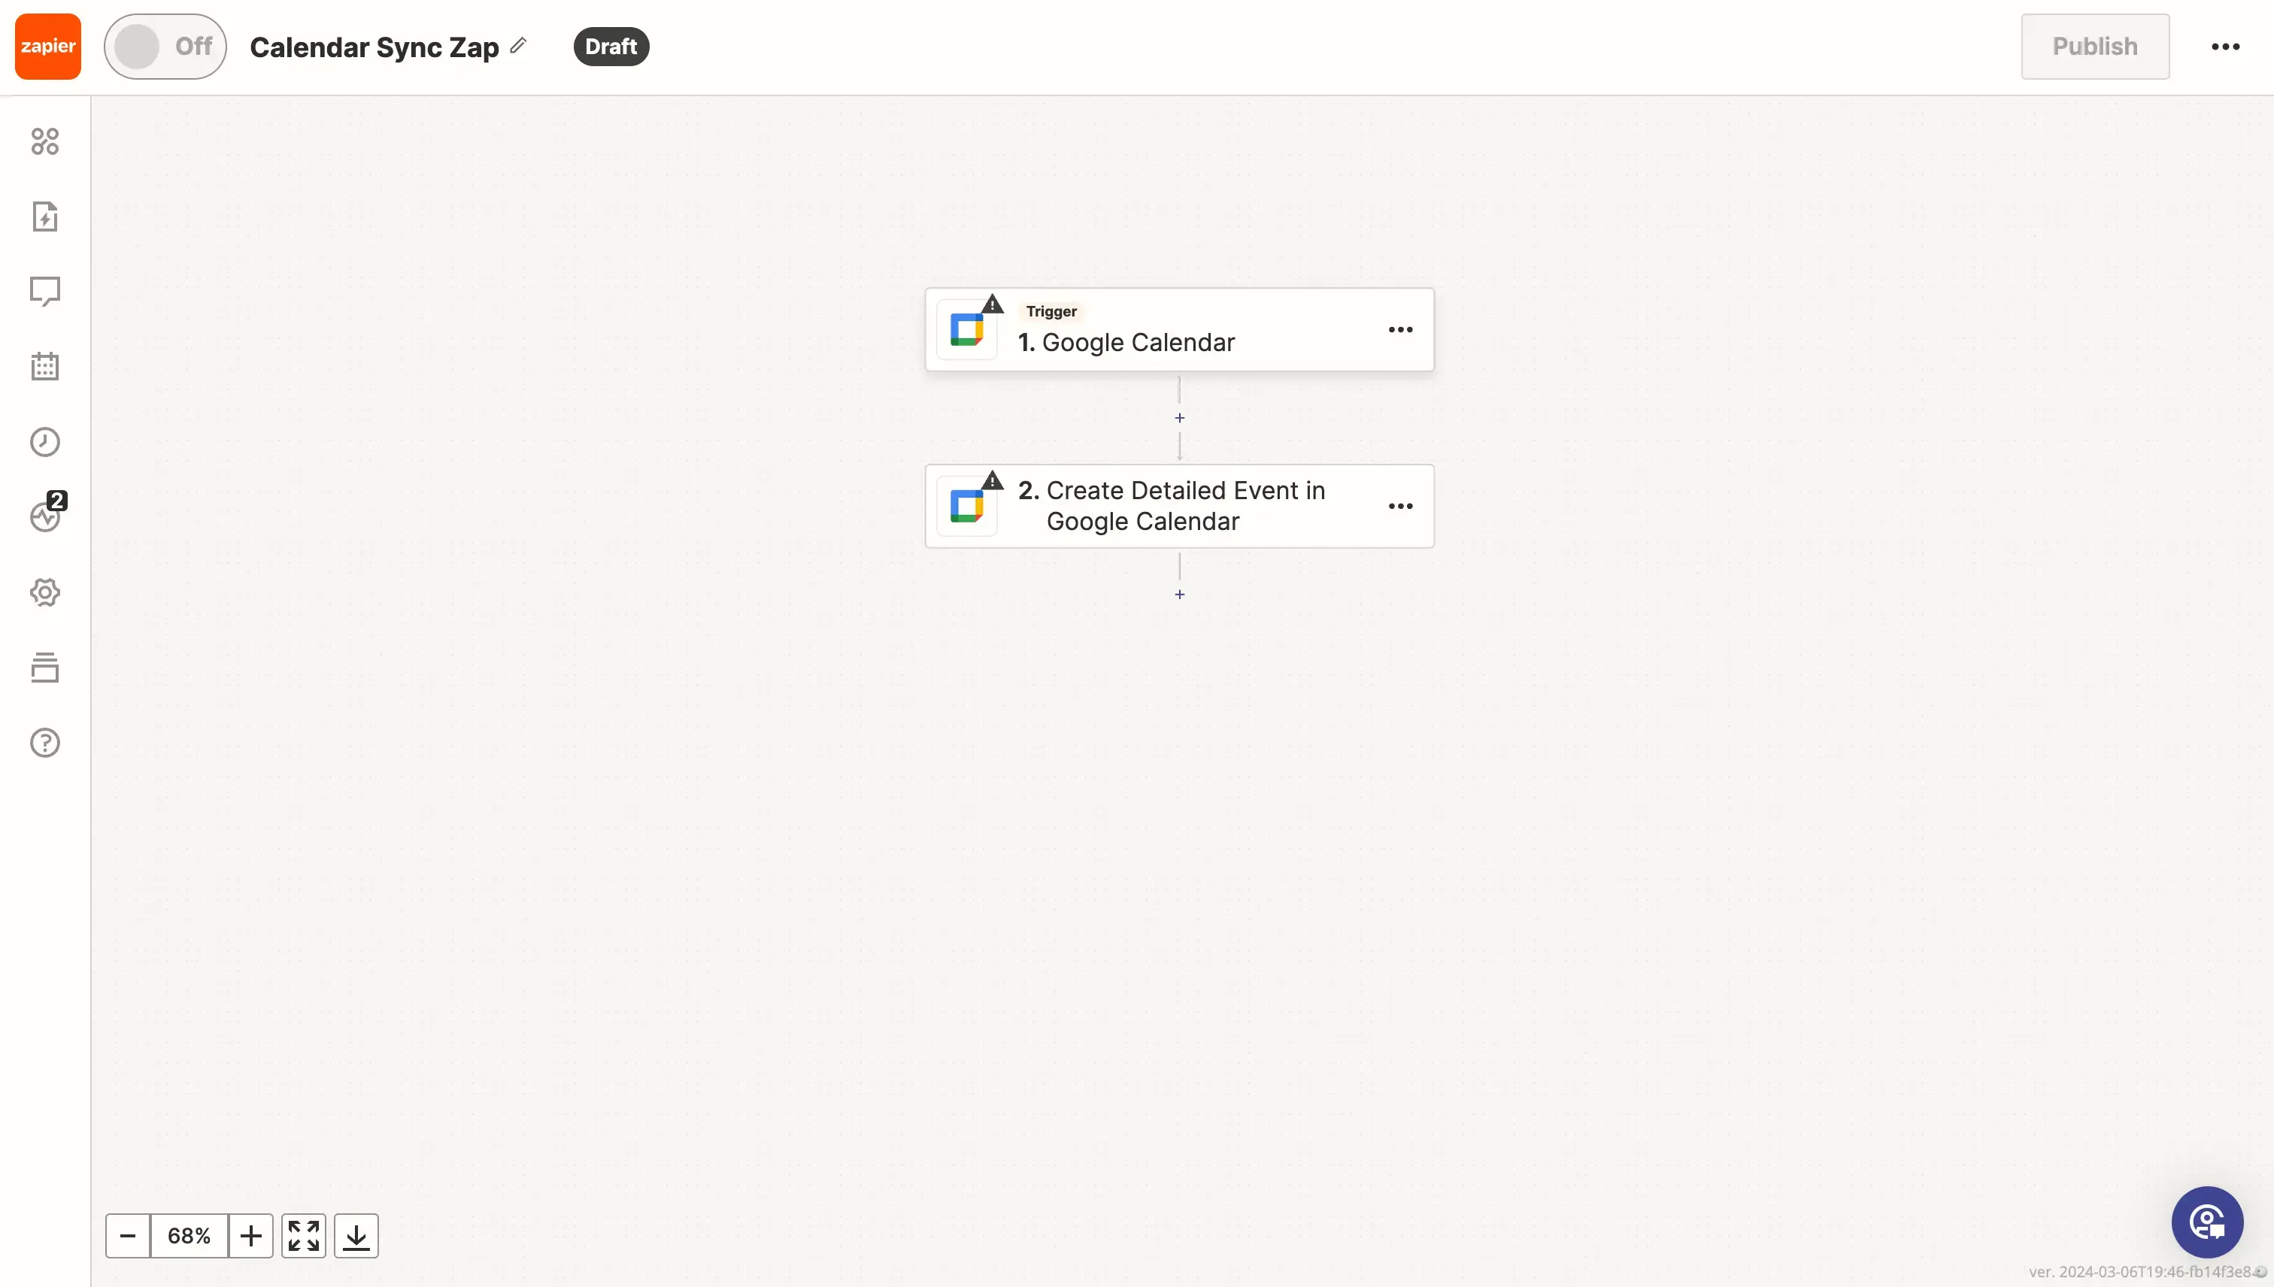Viewport: 2274px width, 1287px height.
Task: Open the Settings gear icon
Action: (x=45, y=592)
